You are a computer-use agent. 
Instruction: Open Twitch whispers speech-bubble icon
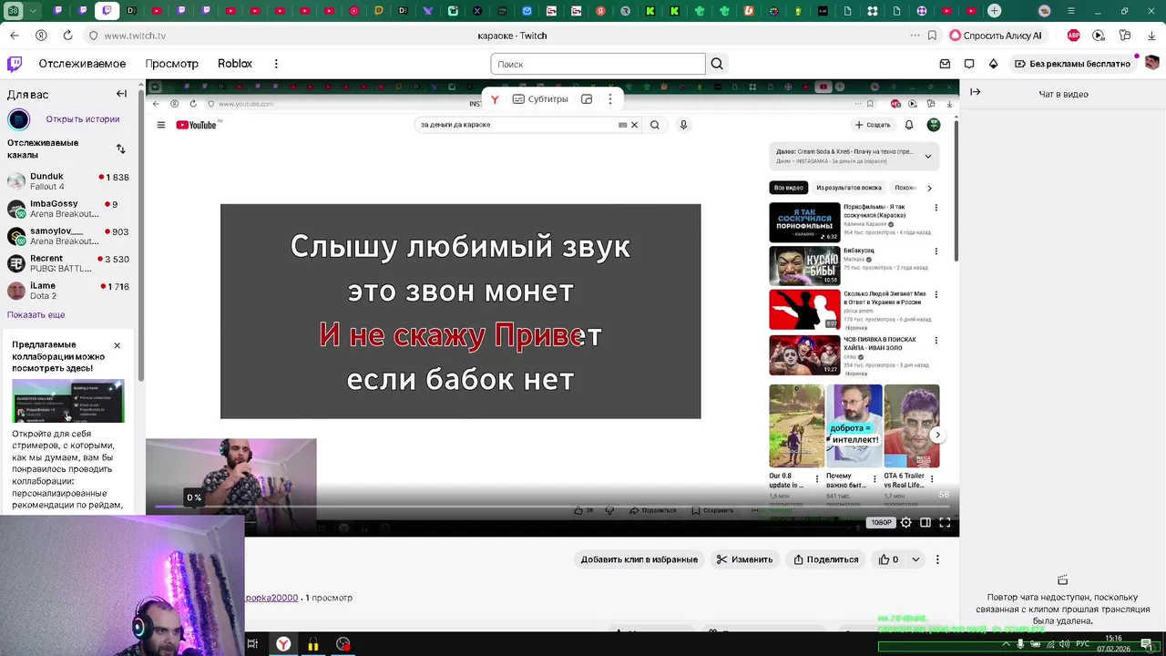coord(969,64)
